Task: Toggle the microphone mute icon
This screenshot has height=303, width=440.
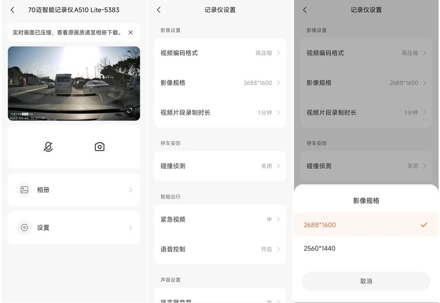Action: [48, 147]
